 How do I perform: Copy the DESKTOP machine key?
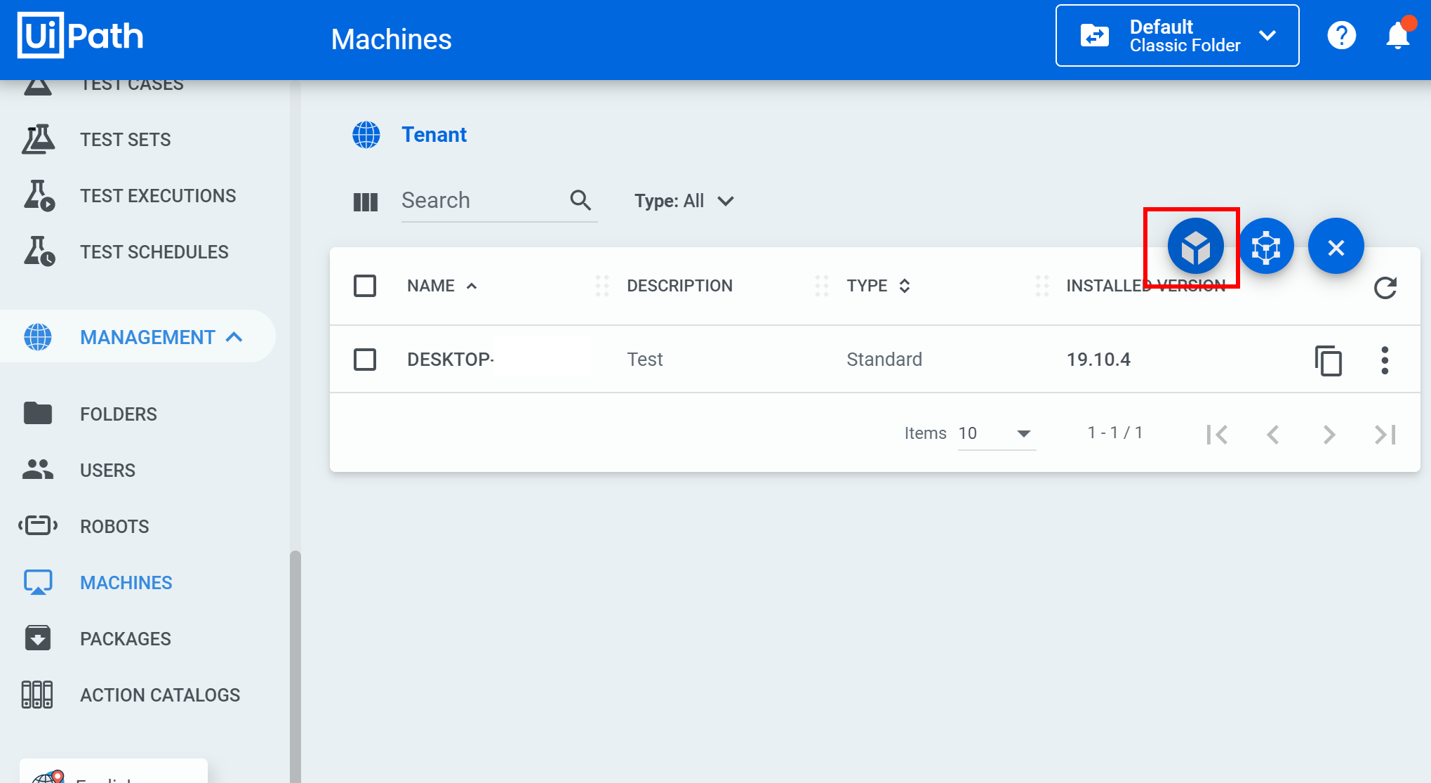tap(1328, 360)
